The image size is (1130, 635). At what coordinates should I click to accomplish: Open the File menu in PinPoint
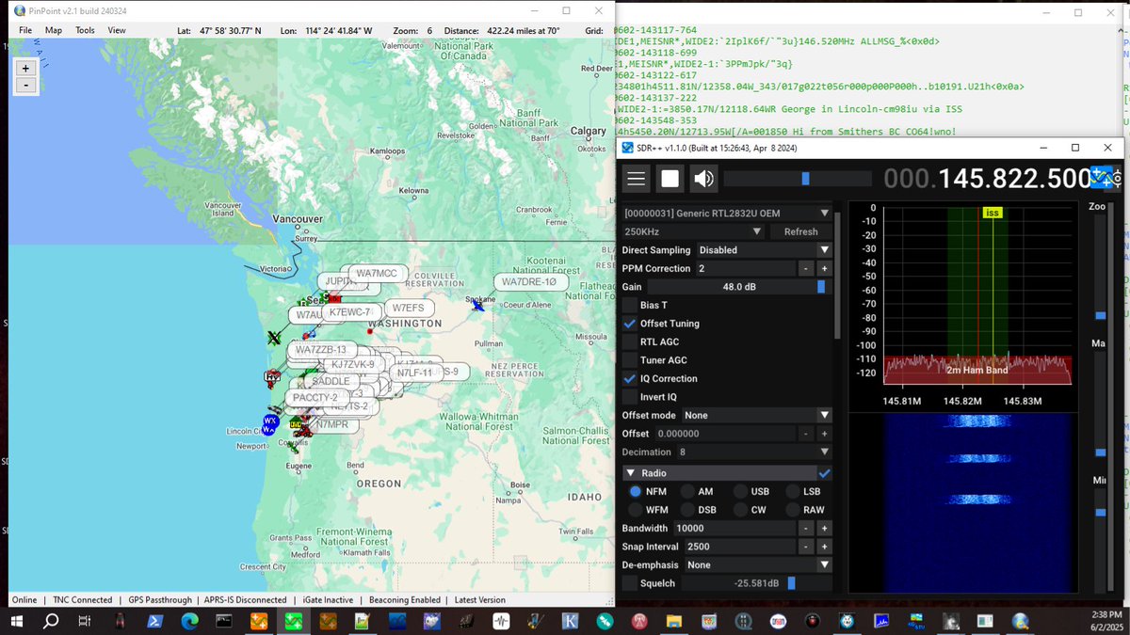25,30
